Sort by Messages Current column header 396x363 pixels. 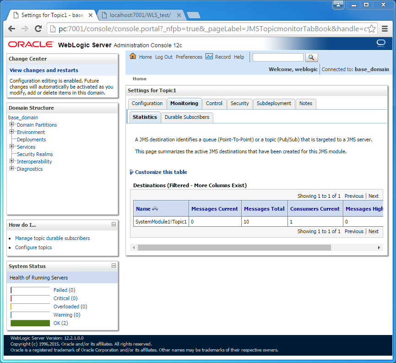tap(215, 209)
